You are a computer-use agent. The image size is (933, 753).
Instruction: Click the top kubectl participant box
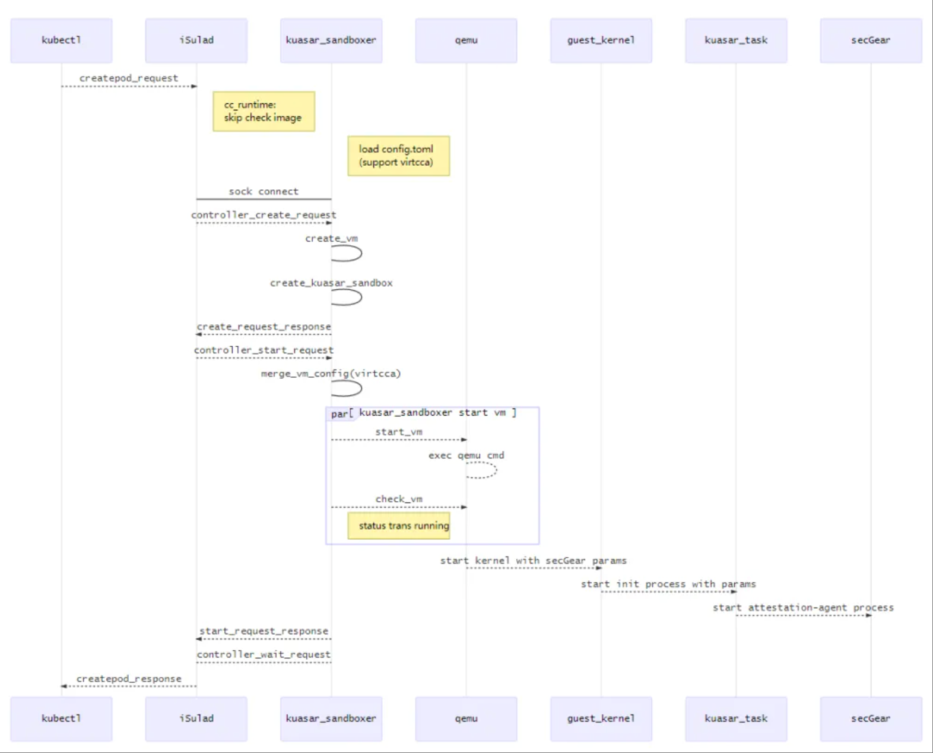61,40
